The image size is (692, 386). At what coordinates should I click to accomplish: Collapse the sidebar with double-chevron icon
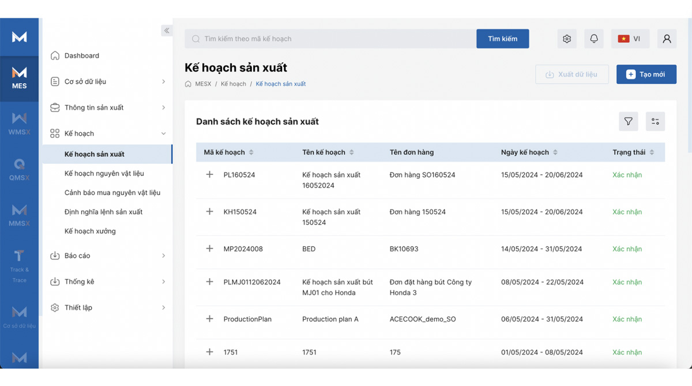pyautogui.click(x=167, y=31)
